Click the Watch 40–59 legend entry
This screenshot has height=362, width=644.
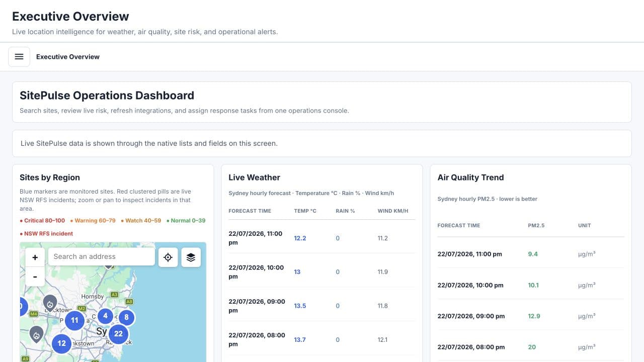coord(141,220)
